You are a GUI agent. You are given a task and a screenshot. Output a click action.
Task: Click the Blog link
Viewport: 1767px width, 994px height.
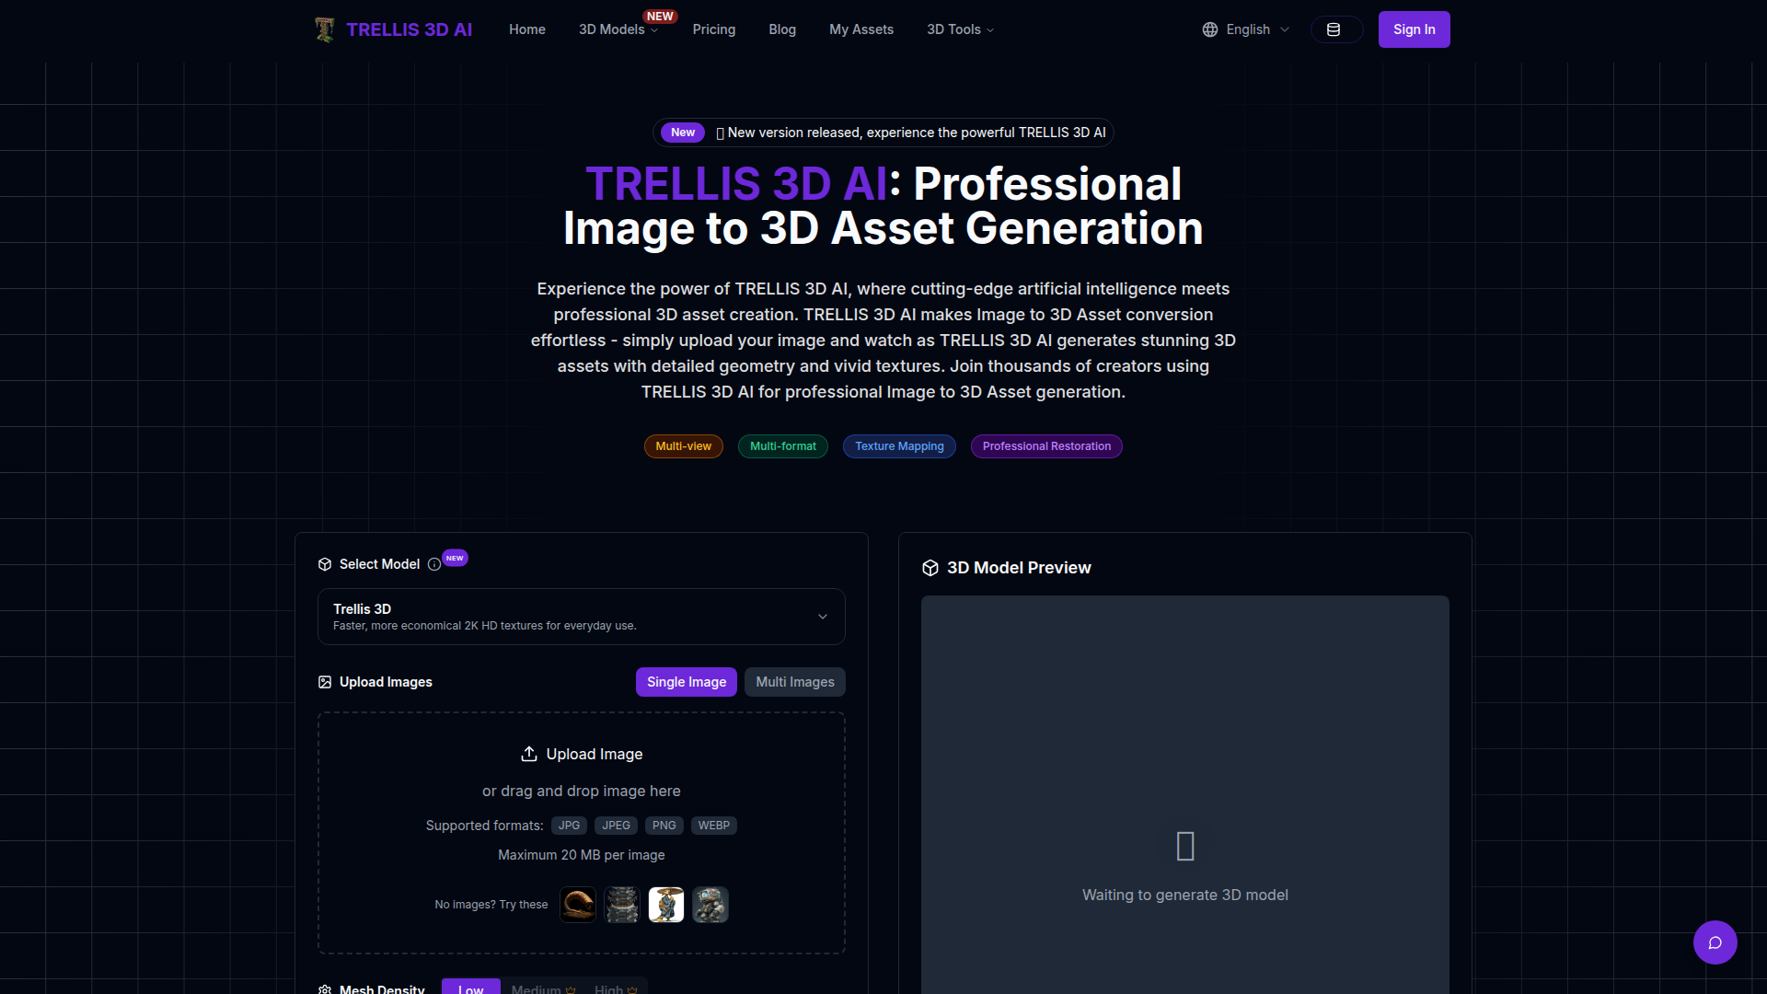coord(782,29)
